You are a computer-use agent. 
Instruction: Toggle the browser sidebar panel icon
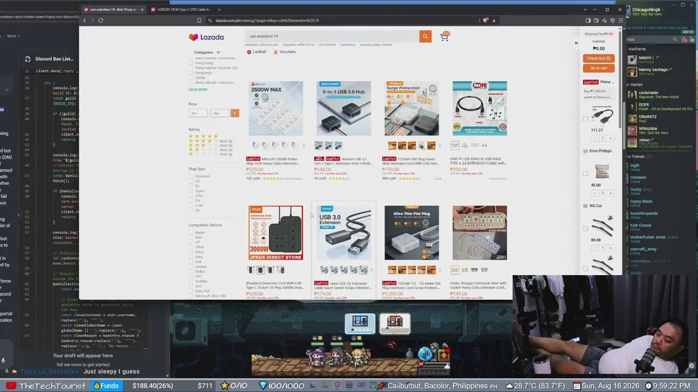click(588, 20)
